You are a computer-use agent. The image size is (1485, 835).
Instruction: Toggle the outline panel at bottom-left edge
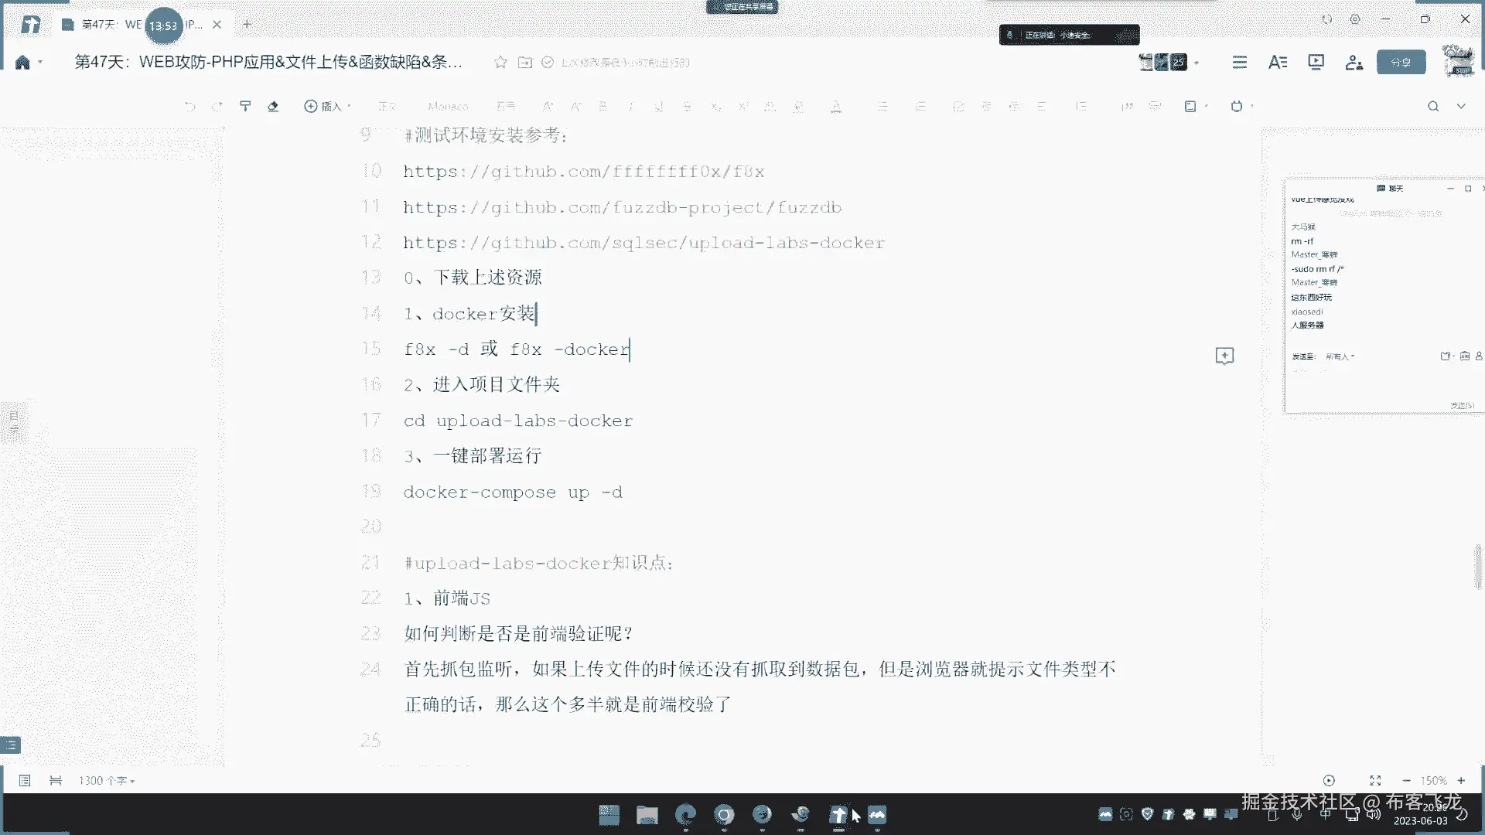(11, 745)
